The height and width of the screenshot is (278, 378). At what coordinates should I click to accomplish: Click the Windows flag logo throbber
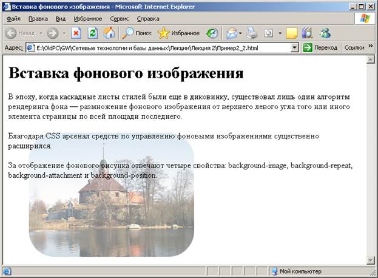coord(365,19)
